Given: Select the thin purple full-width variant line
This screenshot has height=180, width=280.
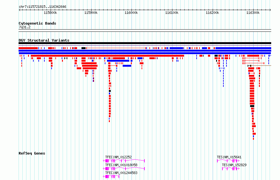Looking at the screenshot, I should point(145,46).
